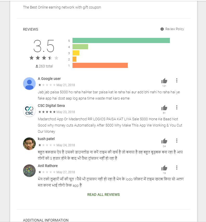Viewport: 206px width, 222px height.
Task: Expand more options for kush patel review
Action: (177, 141)
